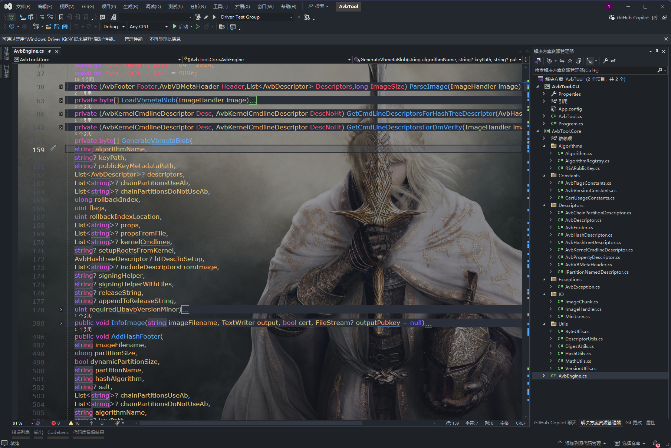
Task: Click Sync with Active Document arrows icon
Action: (562, 61)
